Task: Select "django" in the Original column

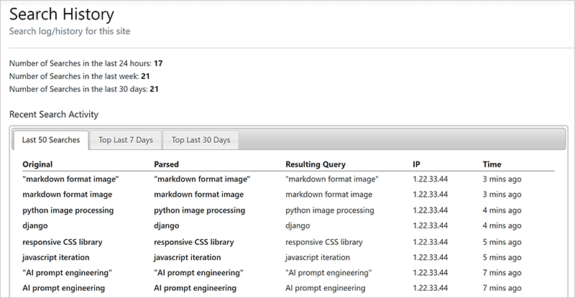Action: pyautogui.click(x=36, y=226)
